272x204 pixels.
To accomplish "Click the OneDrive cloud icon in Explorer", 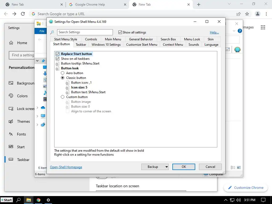I will (x=43, y=108).
